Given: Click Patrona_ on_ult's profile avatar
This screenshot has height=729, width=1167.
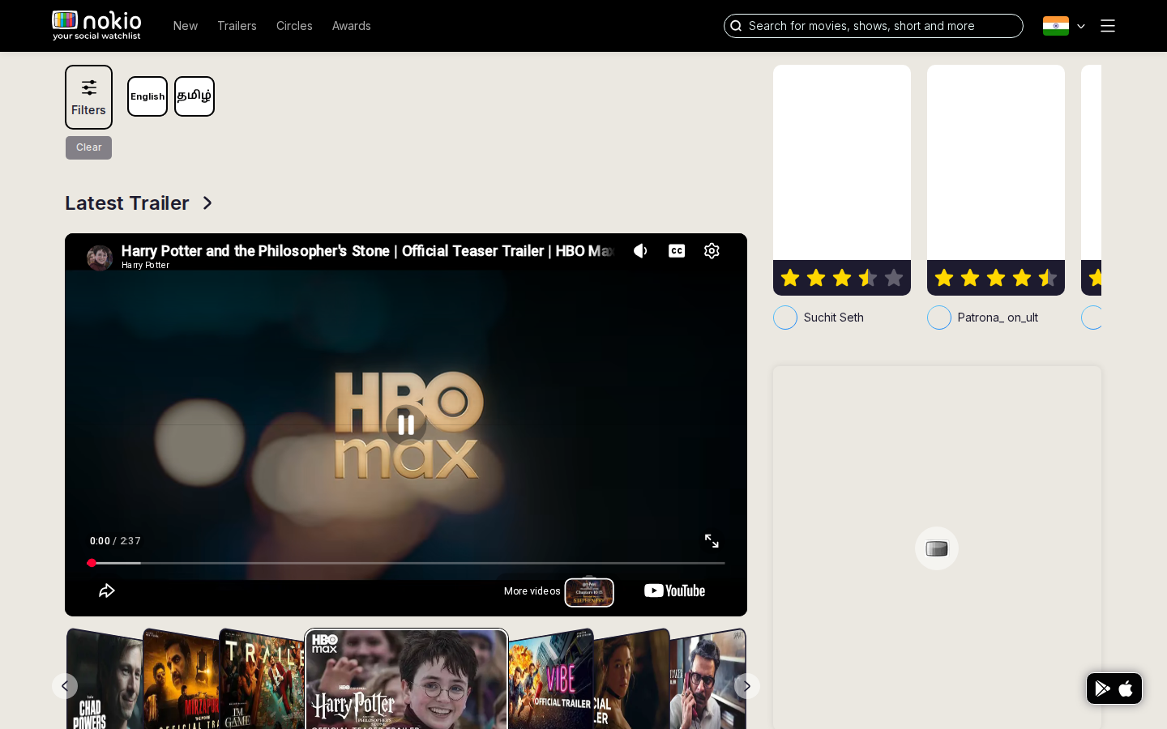Looking at the screenshot, I should coord(939,318).
